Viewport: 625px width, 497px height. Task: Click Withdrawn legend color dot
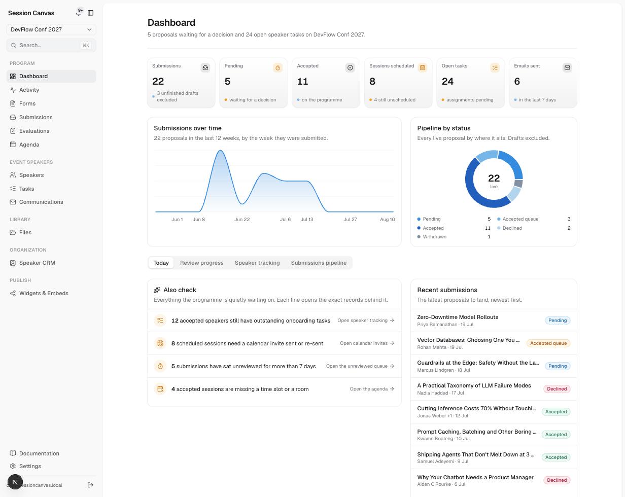[x=419, y=237]
